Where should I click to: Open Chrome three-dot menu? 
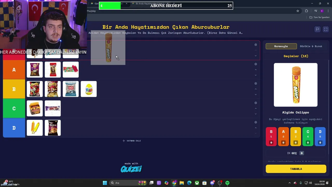(x=328, y=11)
